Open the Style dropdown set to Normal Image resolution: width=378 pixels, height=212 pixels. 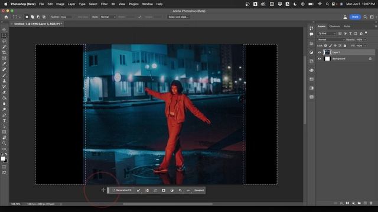[x=108, y=17]
